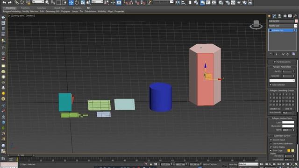The image size is (299, 168).
Task: Switch to the Selection ribbon tab
Action: coord(42,8)
